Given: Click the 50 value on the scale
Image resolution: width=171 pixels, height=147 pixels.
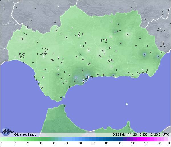Looking at the screenshot, I should pyautogui.click(x=67, y=143).
